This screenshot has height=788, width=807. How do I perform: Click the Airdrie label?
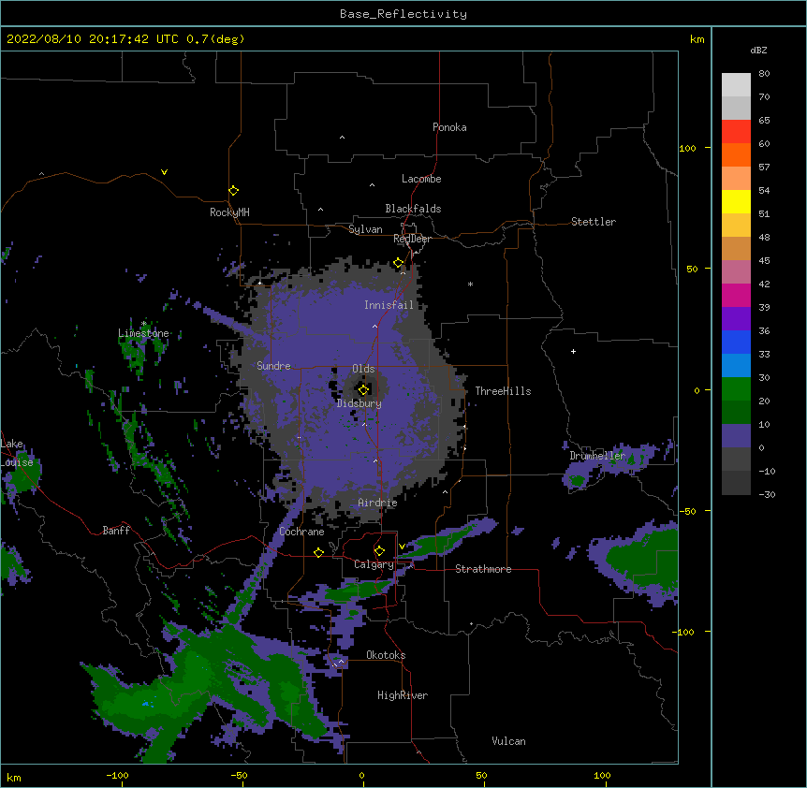tap(378, 503)
